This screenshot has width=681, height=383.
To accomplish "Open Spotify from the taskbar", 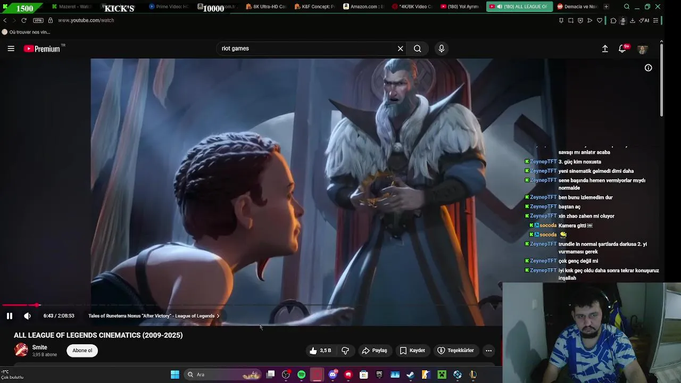I will [x=302, y=374].
